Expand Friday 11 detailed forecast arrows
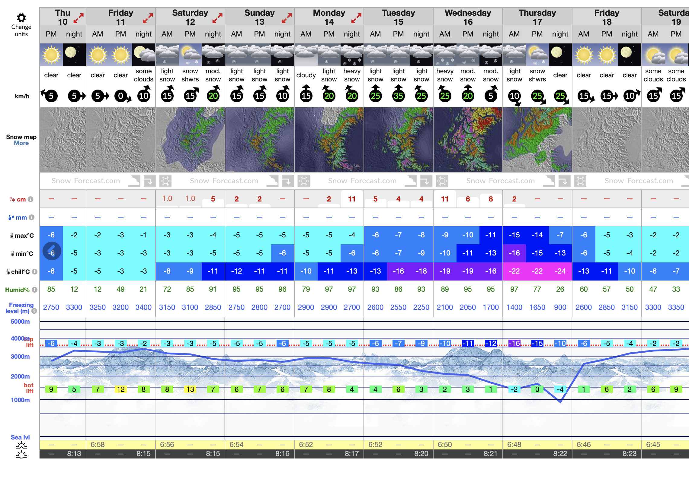 pyautogui.click(x=148, y=18)
